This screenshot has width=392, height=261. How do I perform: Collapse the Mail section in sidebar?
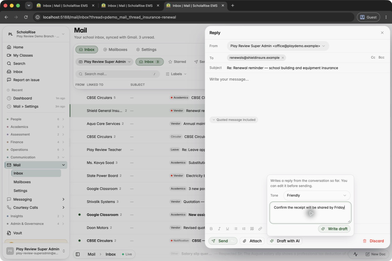click(x=63, y=165)
